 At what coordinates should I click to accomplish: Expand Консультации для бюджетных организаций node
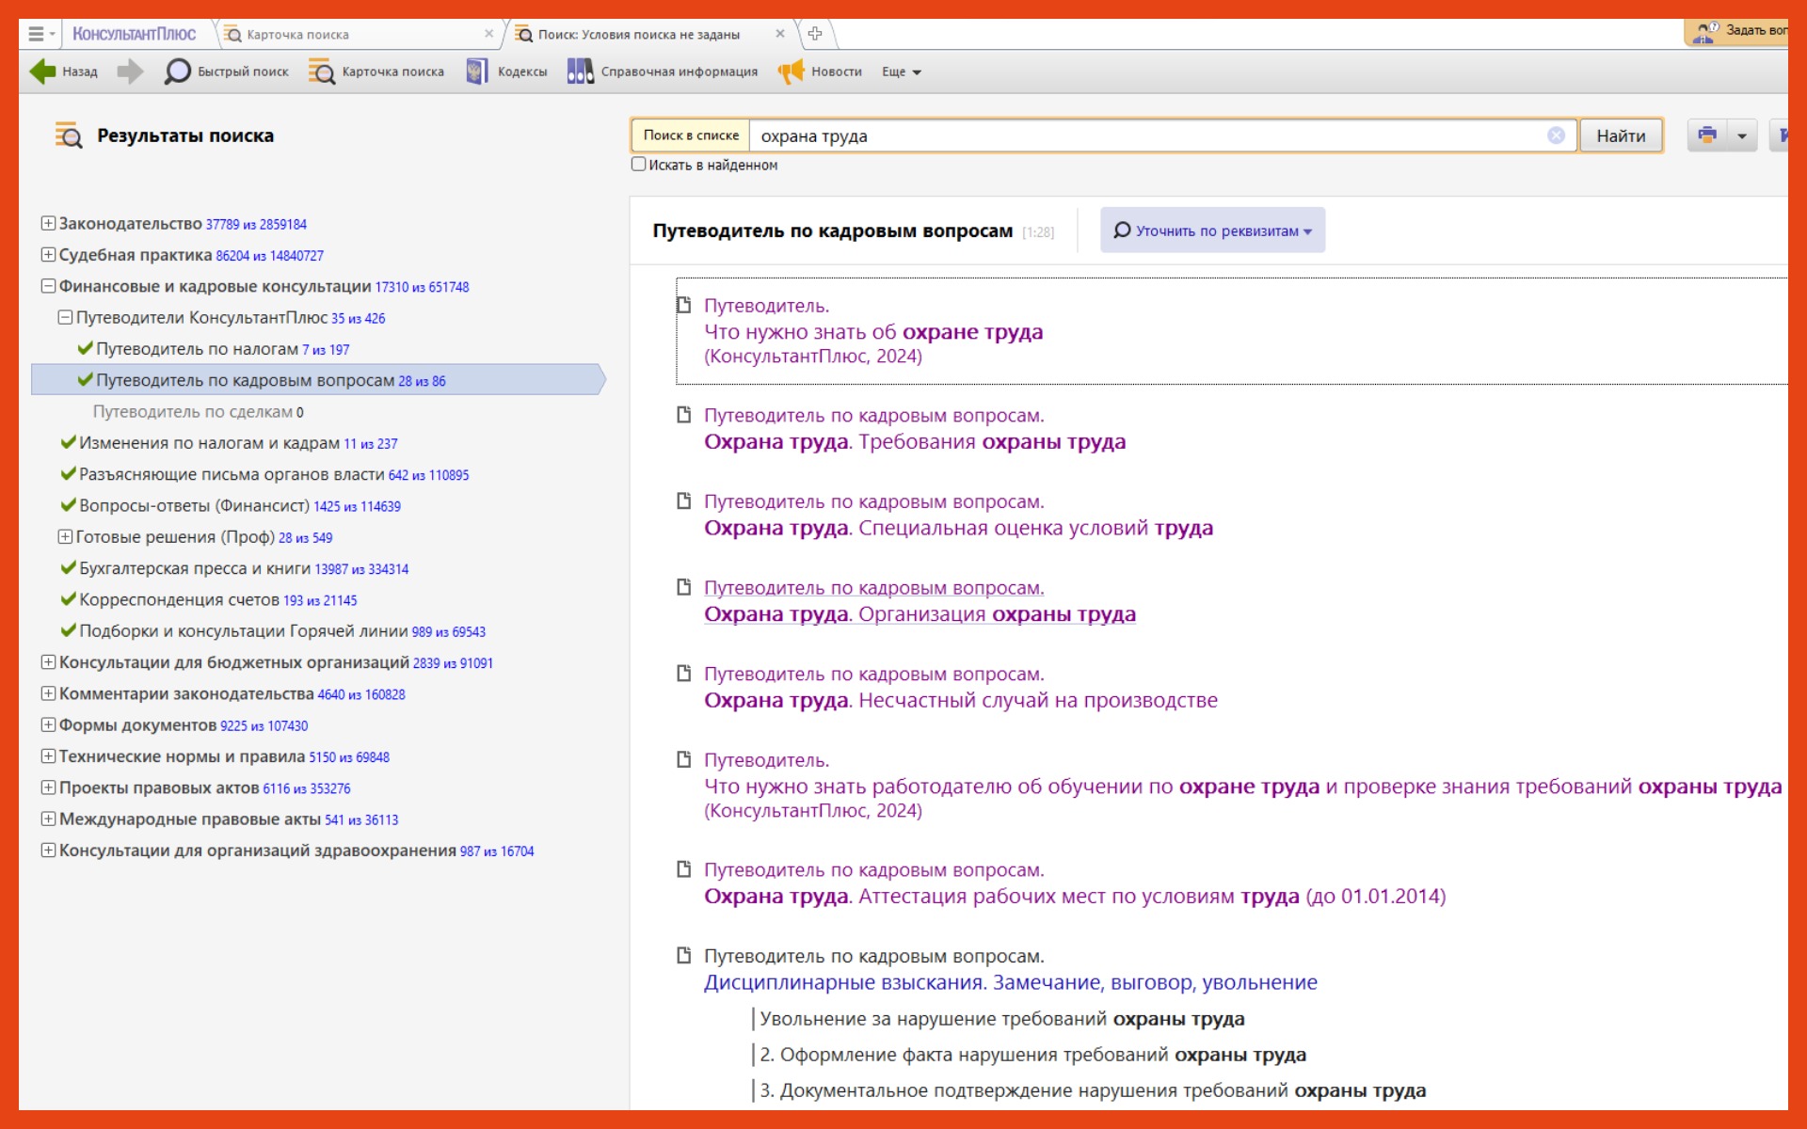[x=48, y=662]
